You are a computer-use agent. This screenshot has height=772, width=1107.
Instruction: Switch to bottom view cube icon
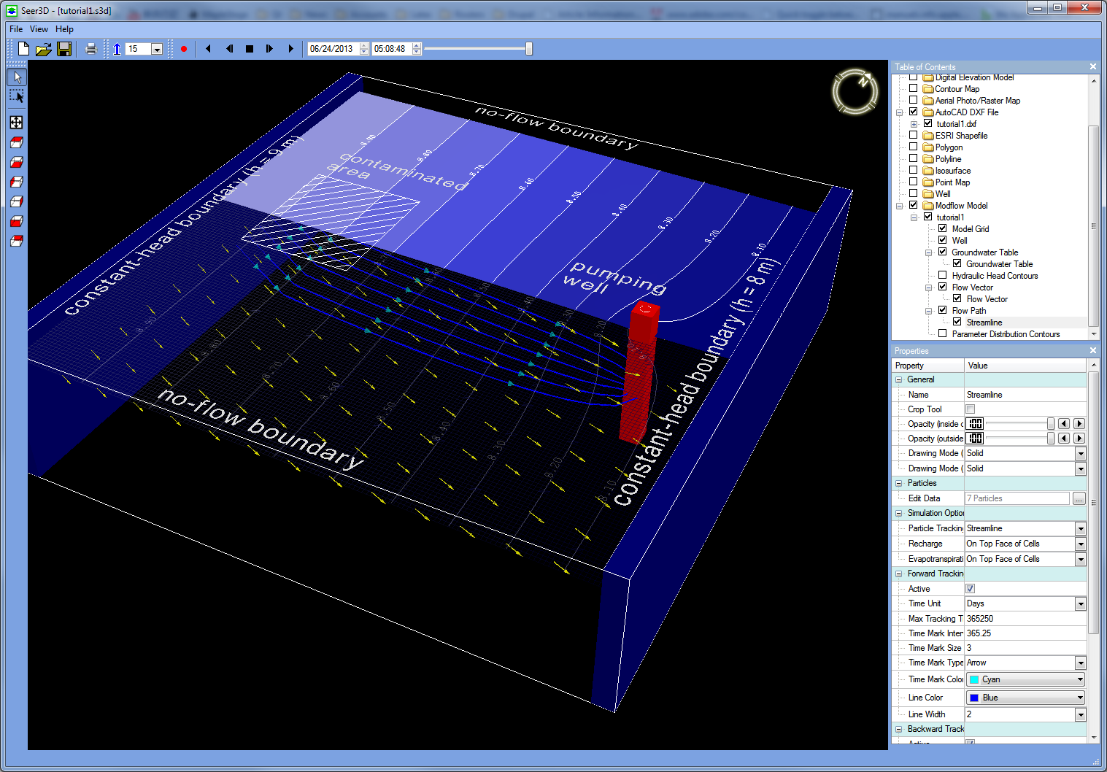tap(17, 162)
